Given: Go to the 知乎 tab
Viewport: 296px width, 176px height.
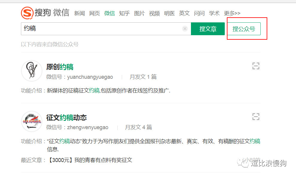Looking at the screenshot, I should point(125,13).
